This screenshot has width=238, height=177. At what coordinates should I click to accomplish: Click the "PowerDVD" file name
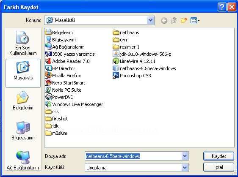[x=63, y=97]
